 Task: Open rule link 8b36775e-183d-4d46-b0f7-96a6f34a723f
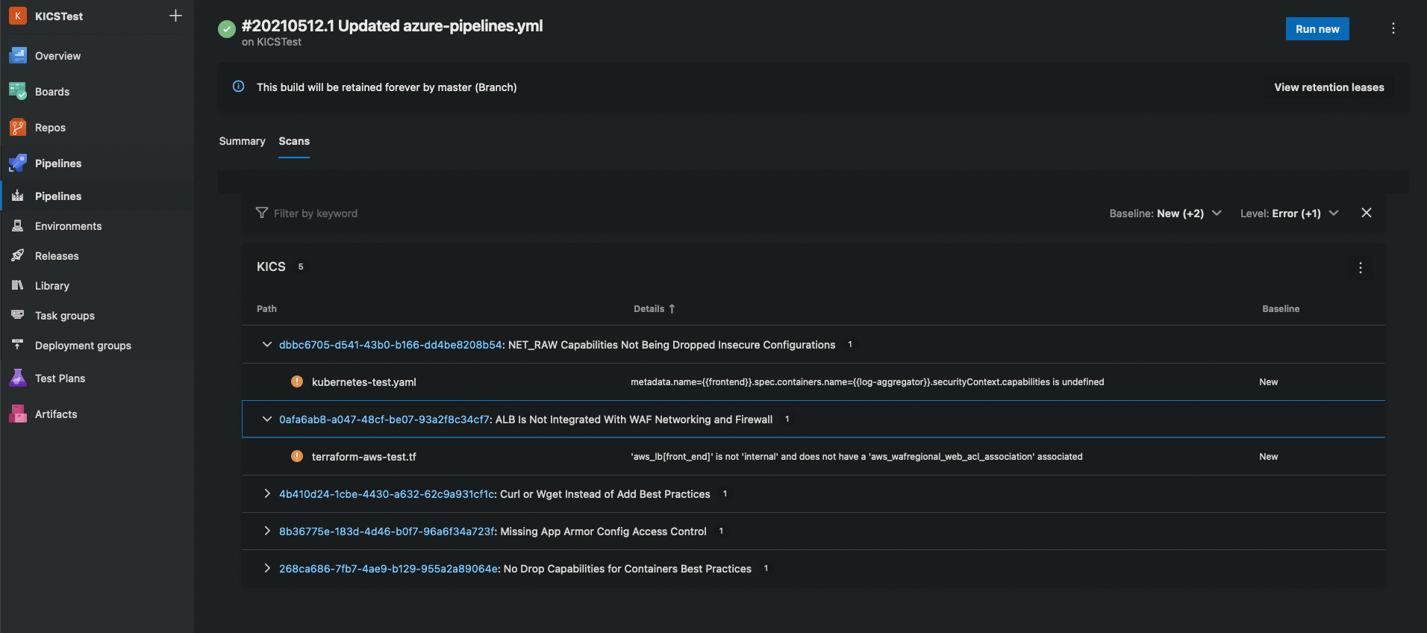click(387, 531)
